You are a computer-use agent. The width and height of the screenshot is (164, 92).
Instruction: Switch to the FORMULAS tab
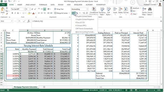point(43,5)
